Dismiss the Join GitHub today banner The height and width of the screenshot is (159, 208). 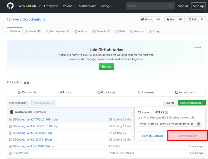click(x=196, y=47)
